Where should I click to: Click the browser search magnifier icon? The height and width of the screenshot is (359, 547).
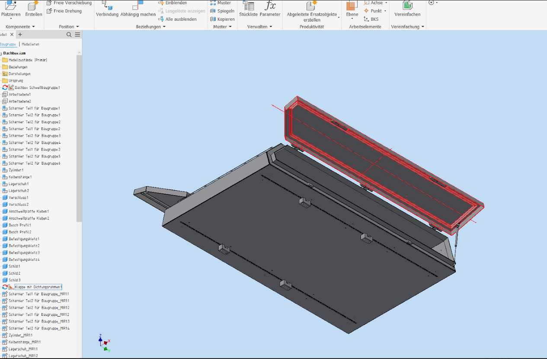[69, 35]
